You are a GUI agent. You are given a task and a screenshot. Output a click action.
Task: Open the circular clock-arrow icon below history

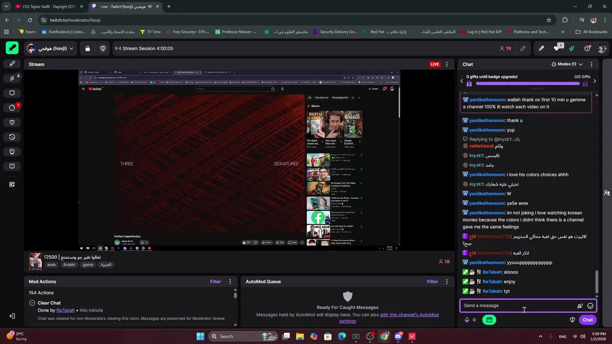pyautogui.click(x=12, y=151)
